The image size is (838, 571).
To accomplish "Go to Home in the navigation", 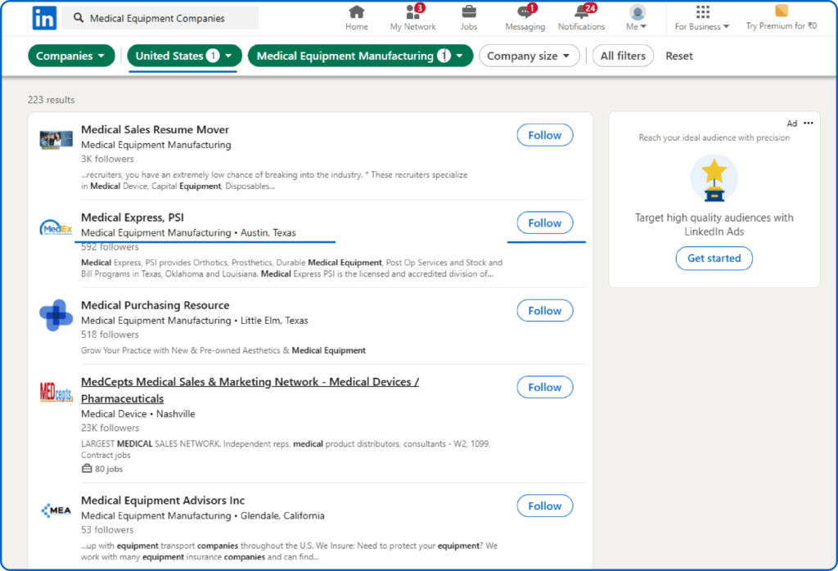I will pos(356,18).
